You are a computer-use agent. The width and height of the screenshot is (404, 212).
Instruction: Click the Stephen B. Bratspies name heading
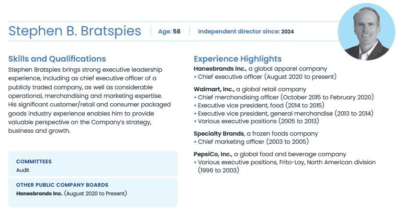pyautogui.click(x=75, y=32)
